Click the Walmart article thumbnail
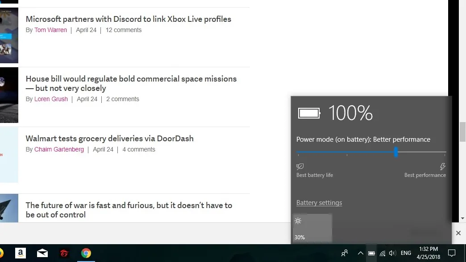 [x=9, y=155]
